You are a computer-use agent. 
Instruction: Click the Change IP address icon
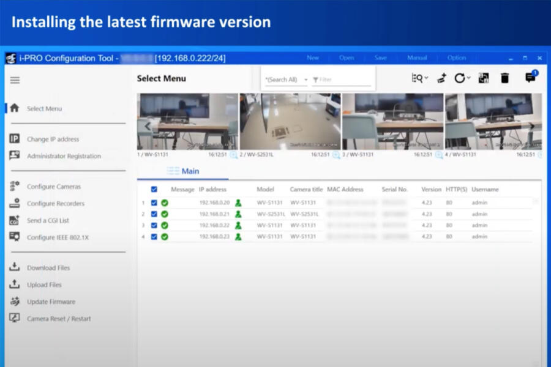click(15, 139)
